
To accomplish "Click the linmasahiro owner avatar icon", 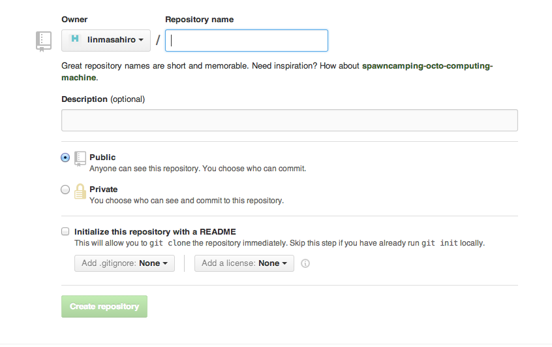I will click(75, 40).
